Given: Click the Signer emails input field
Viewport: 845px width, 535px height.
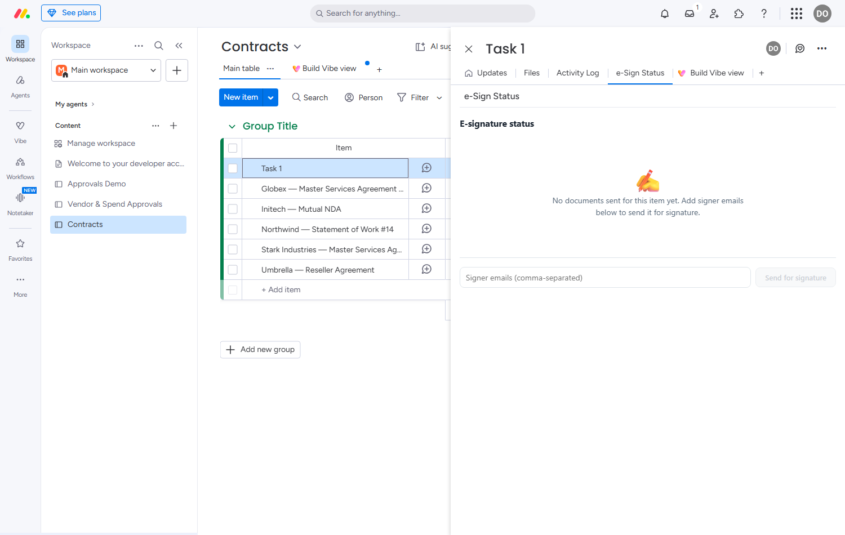Looking at the screenshot, I should 605,278.
